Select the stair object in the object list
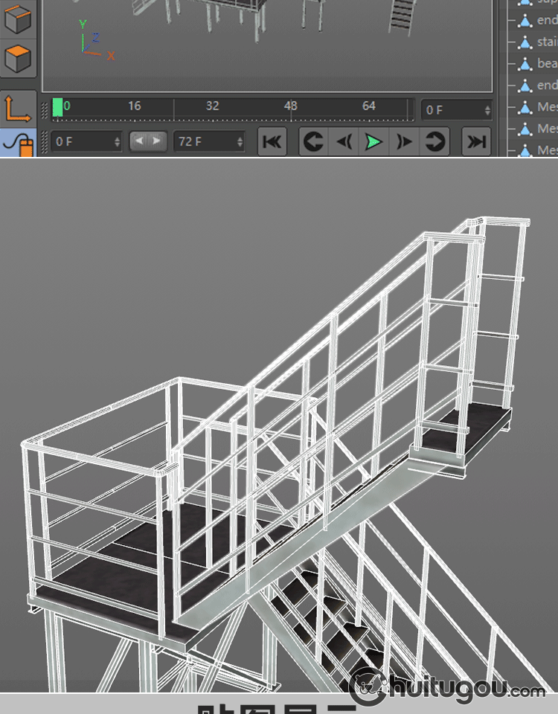The height and width of the screenshot is (714, 558). click(545, 42)
